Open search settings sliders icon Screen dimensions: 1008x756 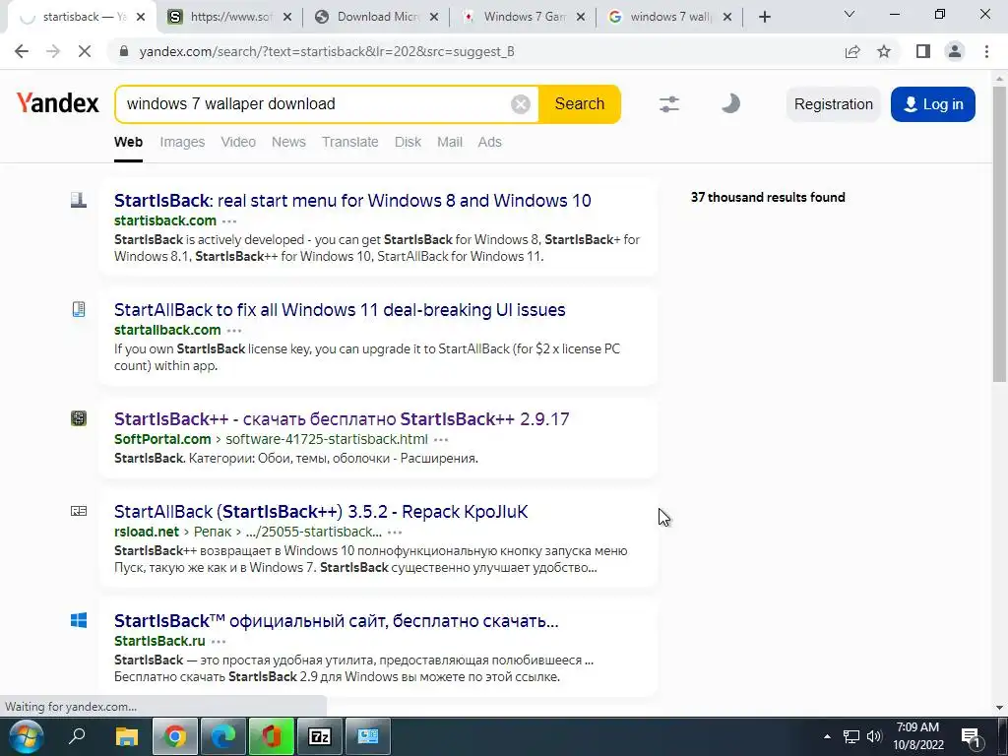[x=669, y=103]
